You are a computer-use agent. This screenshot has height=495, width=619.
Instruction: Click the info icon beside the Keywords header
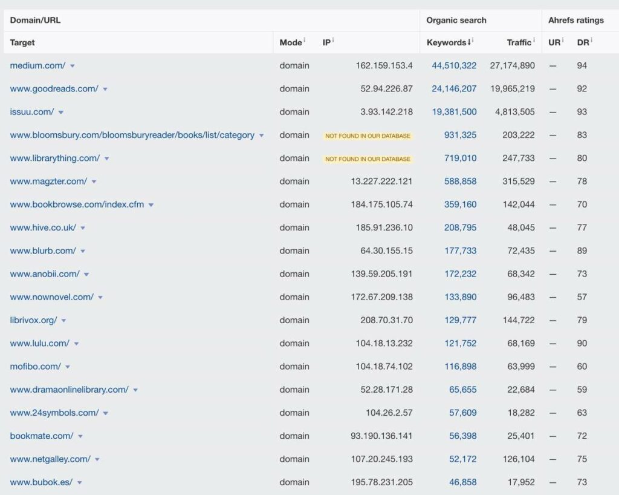pos(473,40)
